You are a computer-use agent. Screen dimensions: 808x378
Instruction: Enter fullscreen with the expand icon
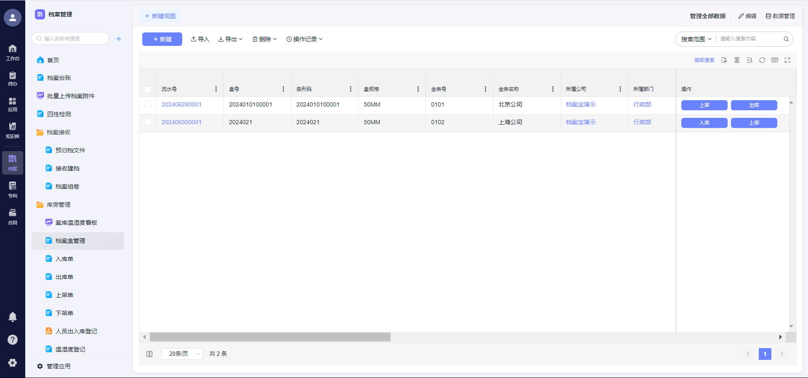click(x=787, y=60)
